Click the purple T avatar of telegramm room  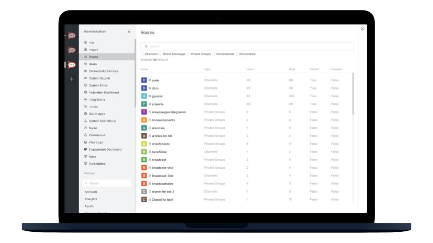coord(144,112)
